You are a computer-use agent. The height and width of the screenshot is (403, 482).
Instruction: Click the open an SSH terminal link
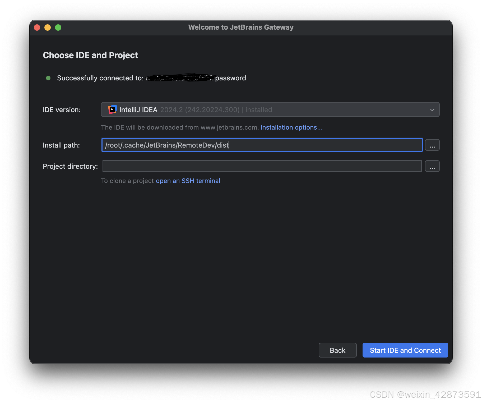coord(188,181)
